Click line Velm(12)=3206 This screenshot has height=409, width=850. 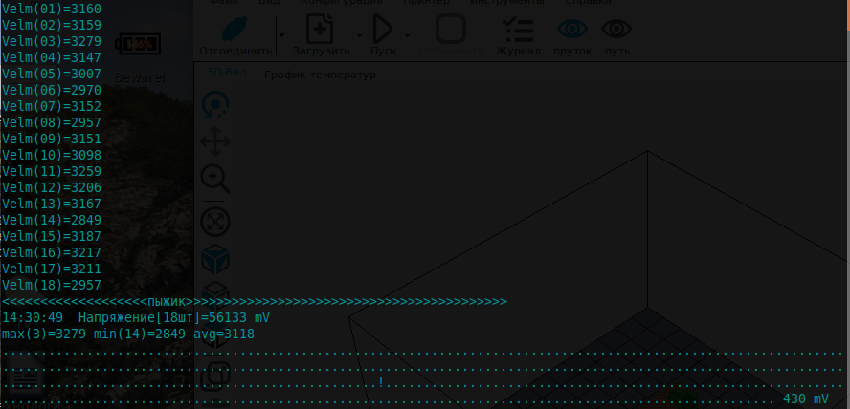52,187
